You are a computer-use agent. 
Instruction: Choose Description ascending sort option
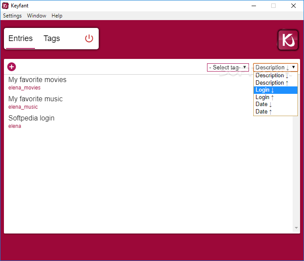(x=276, y=83)
